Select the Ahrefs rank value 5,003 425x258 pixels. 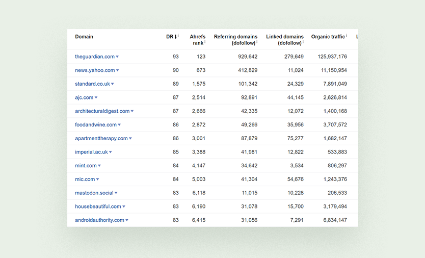(199, 179)
